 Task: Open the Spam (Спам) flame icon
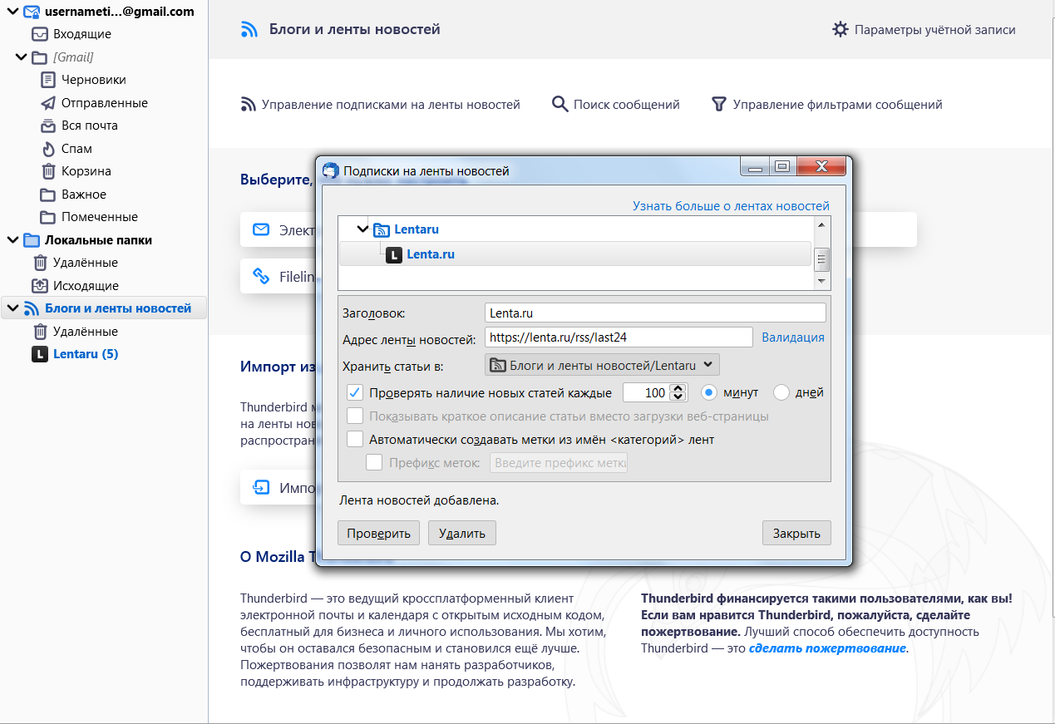point(48,149)
